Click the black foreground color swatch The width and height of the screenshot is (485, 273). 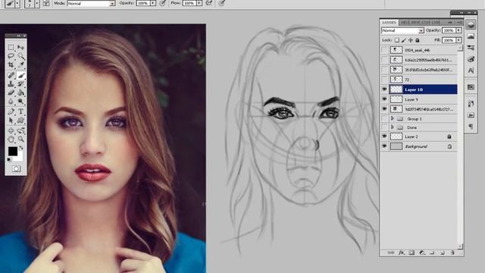coord(13,151)
